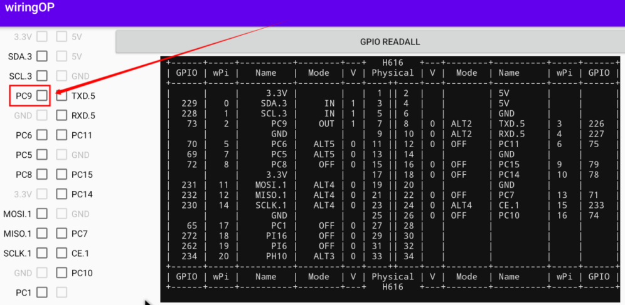Click GPIO value 262 in the table
This screenshot has height=305, width=625.
click(x=190, y=246)
